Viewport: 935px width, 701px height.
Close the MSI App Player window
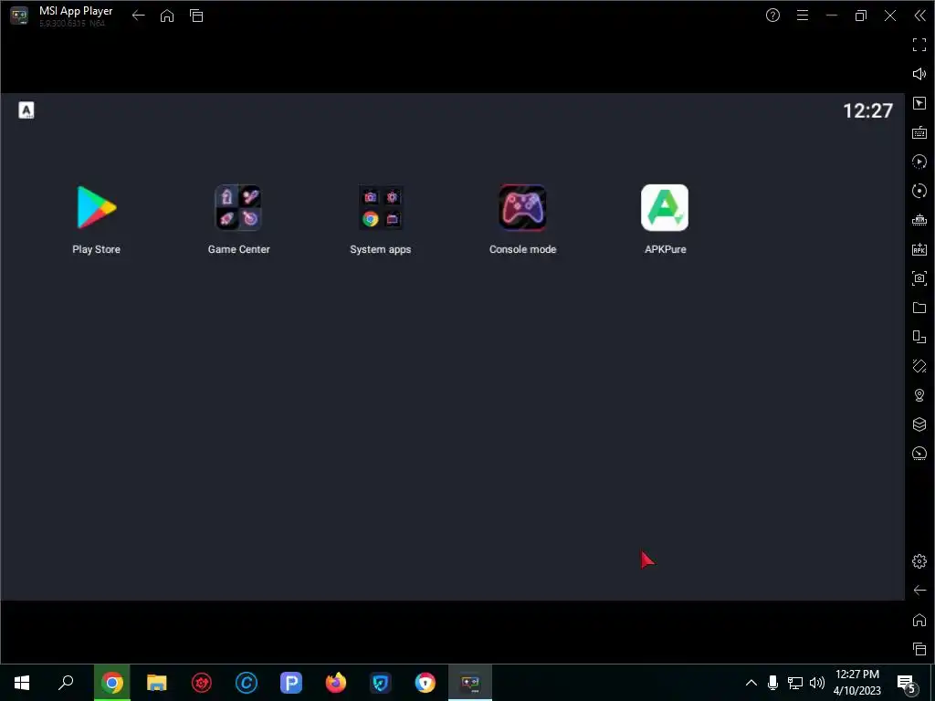[x=890, y=16]
